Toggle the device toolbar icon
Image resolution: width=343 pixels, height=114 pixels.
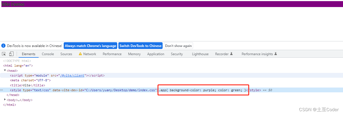pyautogui.click(x=11, y=54)
